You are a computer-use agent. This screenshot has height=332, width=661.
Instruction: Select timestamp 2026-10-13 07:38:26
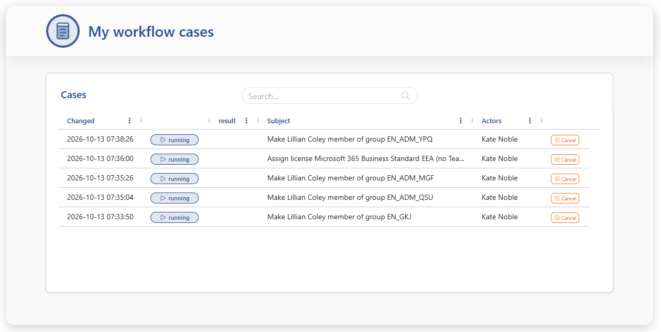100,139
